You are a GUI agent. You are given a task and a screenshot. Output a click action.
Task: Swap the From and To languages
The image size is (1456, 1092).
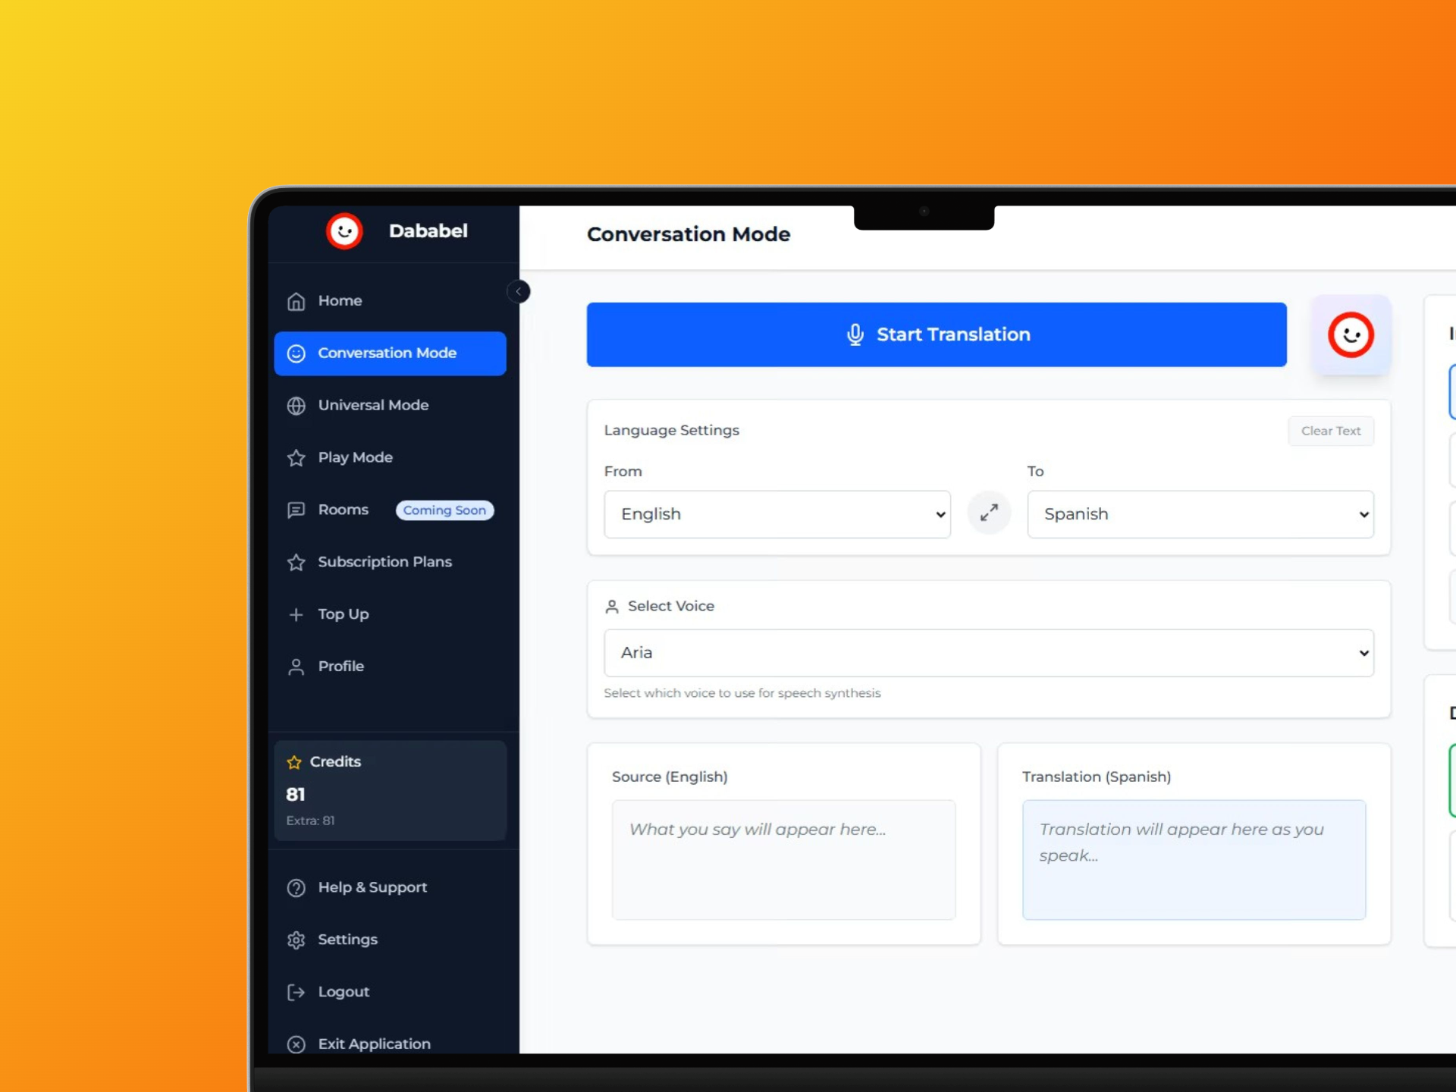coord(989,513)
